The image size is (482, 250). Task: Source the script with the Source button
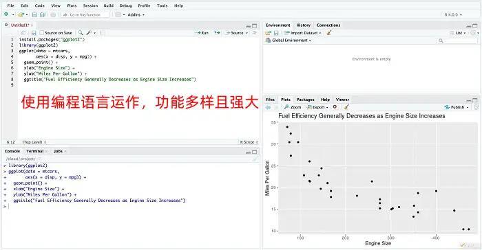(x=235, y=33)
